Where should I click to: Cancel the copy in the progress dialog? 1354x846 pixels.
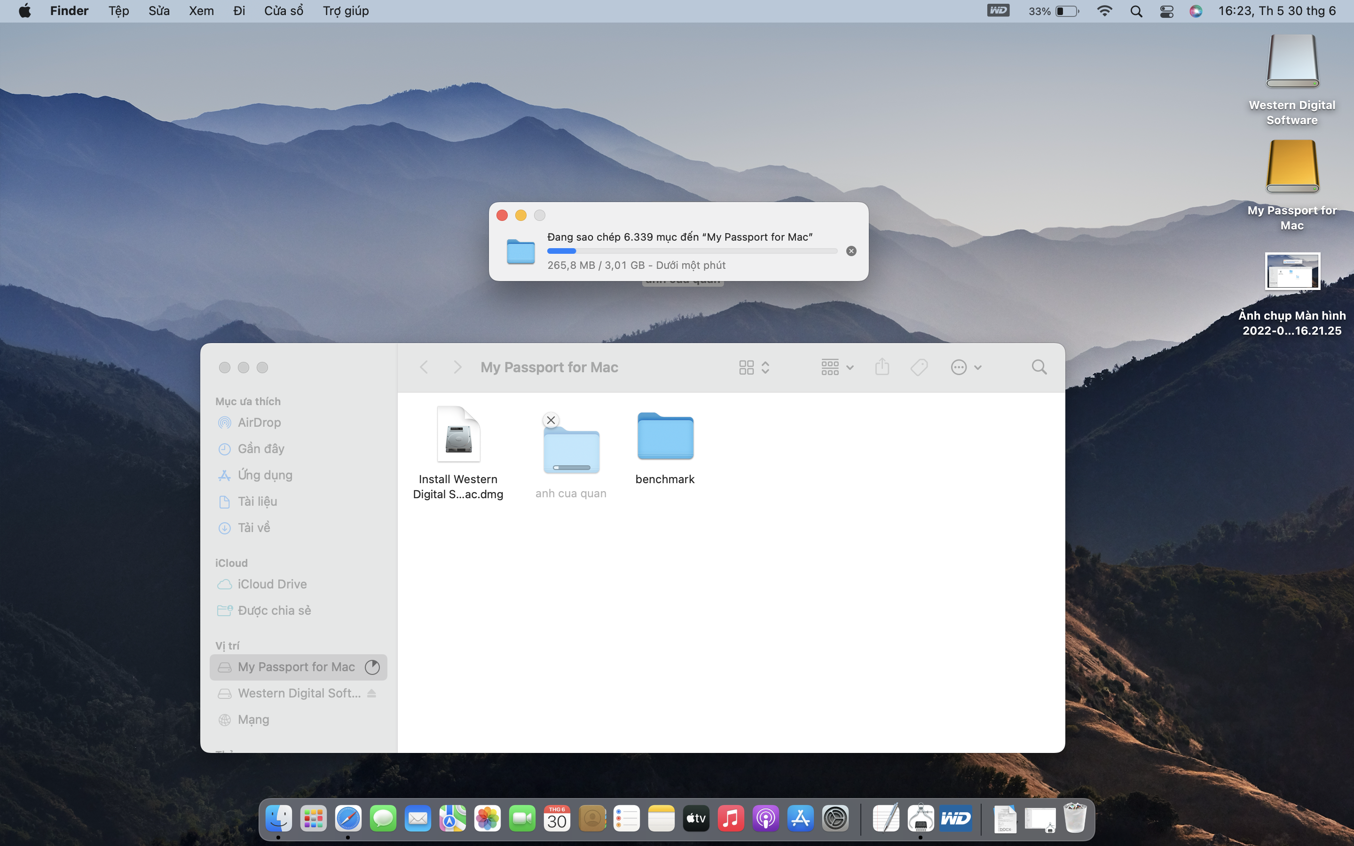[x=851, y=251]
